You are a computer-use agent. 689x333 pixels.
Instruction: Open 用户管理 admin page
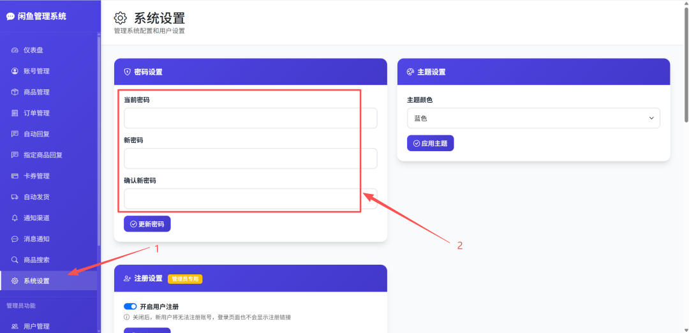coord(48,327)
